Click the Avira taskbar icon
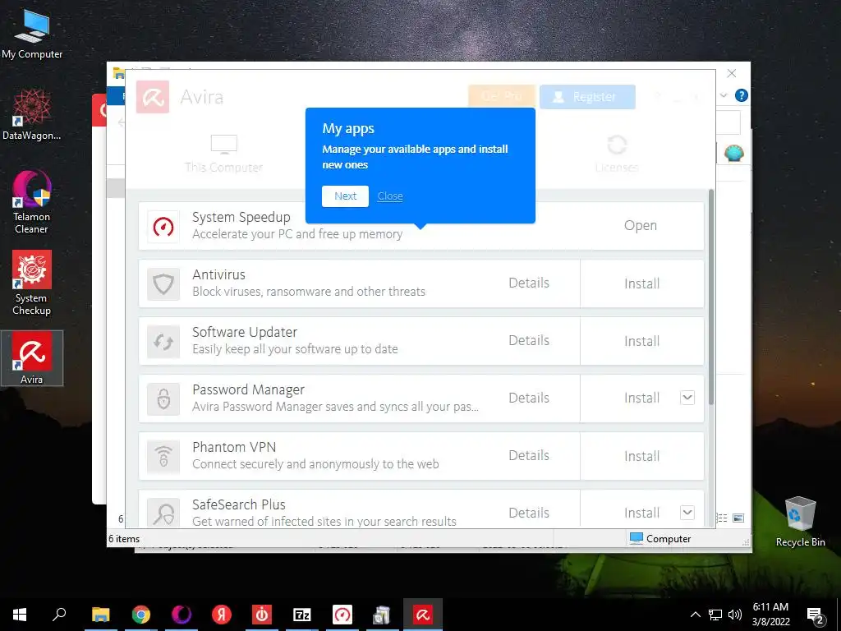The image size is (841, 631). 423,615
